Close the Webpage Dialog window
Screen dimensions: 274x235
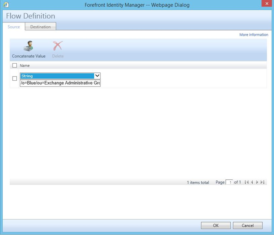[x=267, y=3]
